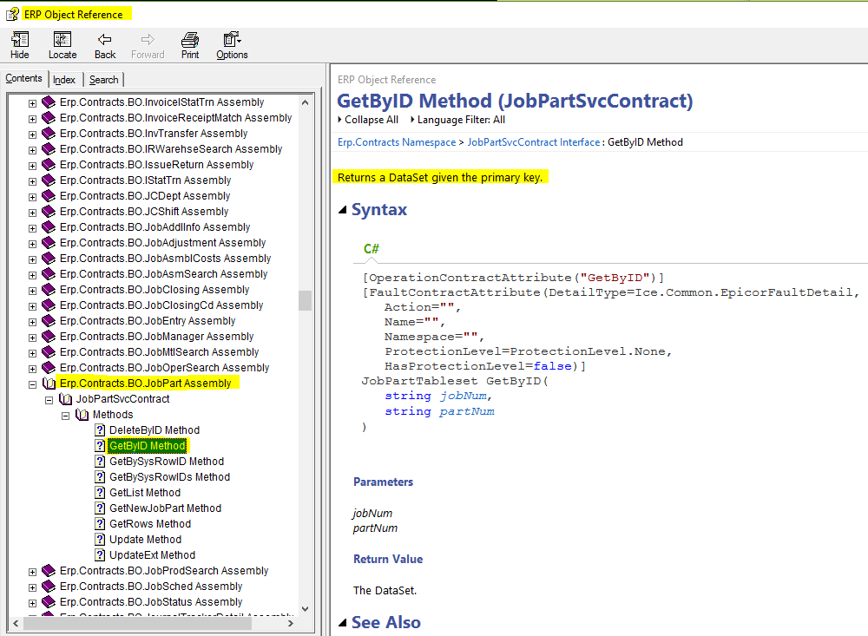The image size is (868, 636).
Task: Click the Locate toolbar icon
Action: 62,39
